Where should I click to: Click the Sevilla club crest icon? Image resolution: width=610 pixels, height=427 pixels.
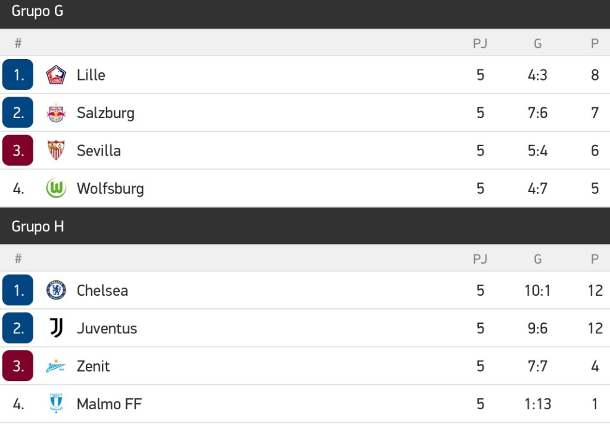(56, 150)
